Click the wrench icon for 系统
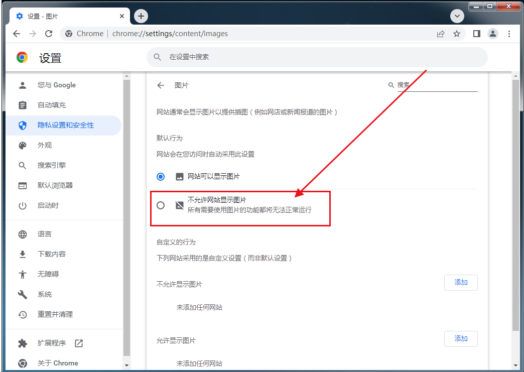 pos(23,295)
